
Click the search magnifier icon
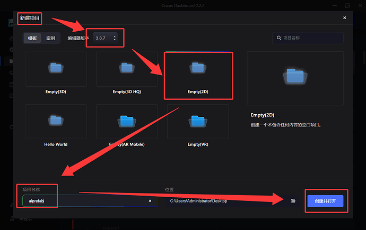(x=278, y=38)
